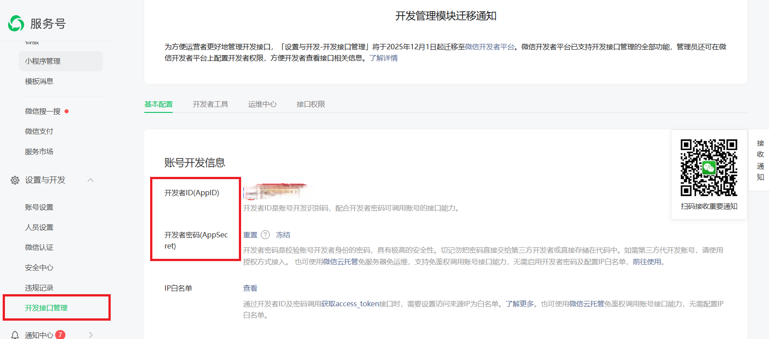Open the 运维中心 tab
The width and height of the screenshot is (769, 339).
pyautogui.click(x=262, y=104)
